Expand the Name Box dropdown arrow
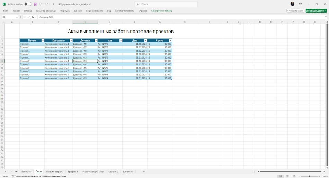Viewport: 329px width, 178px height. [x=17, y=17]
